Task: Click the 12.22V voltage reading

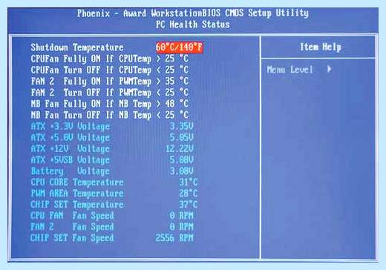Action: click(x=180, y=148)
